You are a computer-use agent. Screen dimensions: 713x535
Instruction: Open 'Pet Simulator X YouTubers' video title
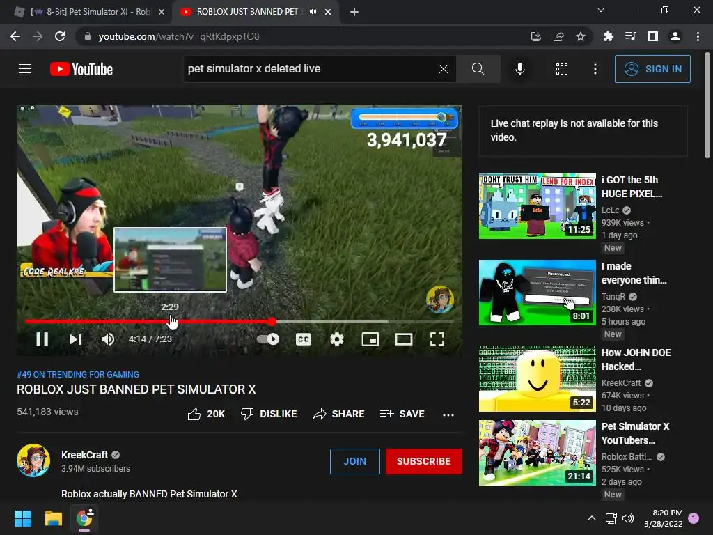pos(635,433)
